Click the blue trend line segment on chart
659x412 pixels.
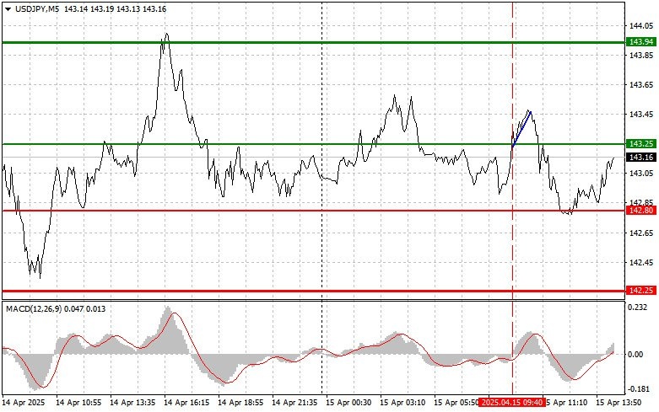(522, 129)
